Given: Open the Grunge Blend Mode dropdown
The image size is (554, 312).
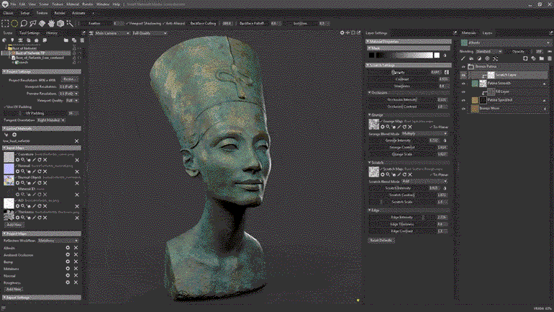Looking at the screenshot, I should tap(423, 133).
